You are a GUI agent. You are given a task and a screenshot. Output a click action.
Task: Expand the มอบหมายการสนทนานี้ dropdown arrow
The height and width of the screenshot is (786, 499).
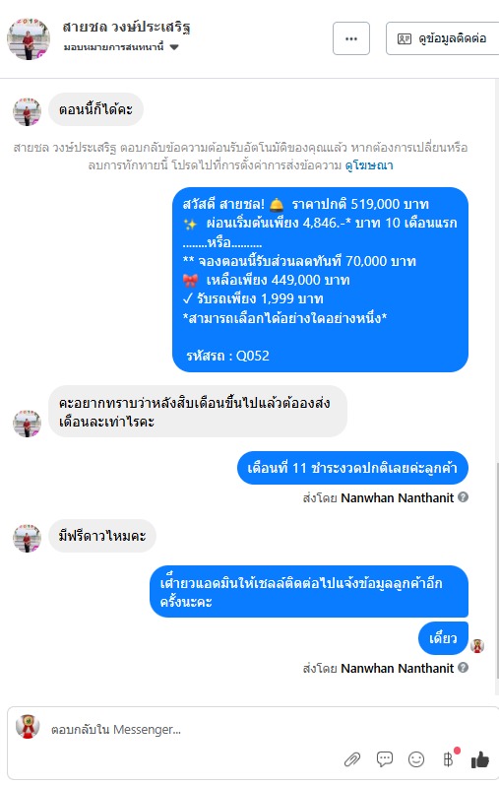(174, 47)
